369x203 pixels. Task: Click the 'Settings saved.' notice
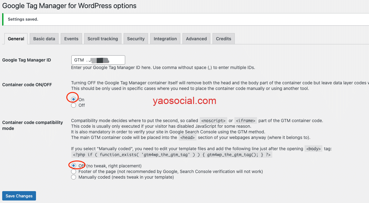pyautogui.click(x=23, y=19)
